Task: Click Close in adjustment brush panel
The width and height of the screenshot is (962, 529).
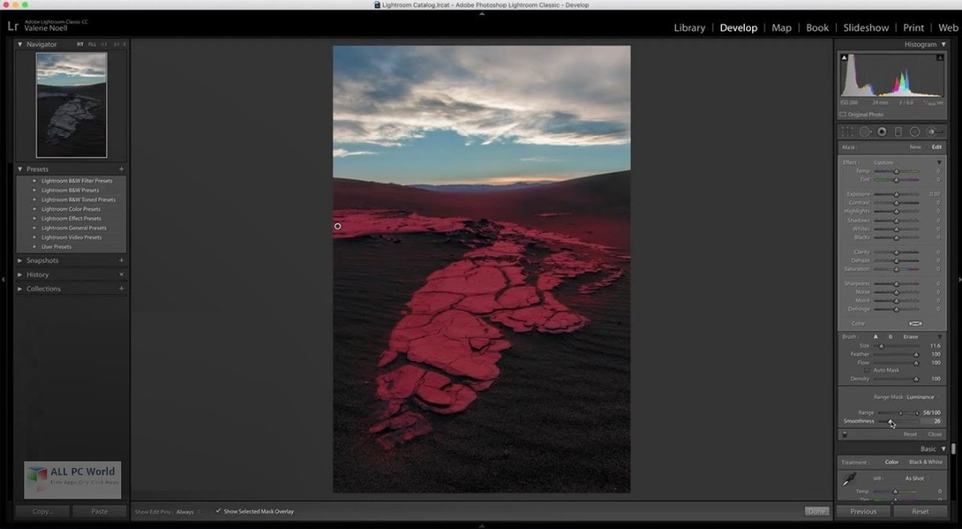Action: pos(934,434)
